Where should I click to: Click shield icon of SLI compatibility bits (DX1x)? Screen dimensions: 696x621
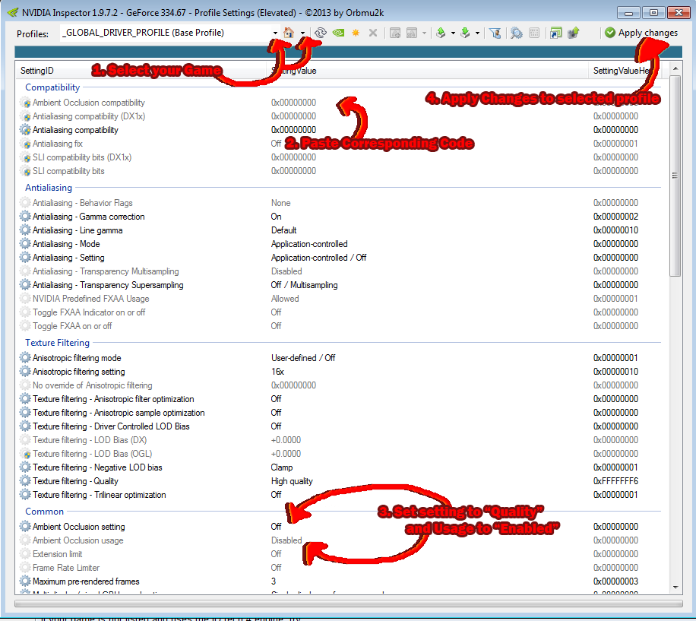click(x=26, y=157)
